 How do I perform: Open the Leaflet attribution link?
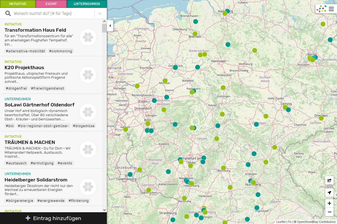pos(281,222)
